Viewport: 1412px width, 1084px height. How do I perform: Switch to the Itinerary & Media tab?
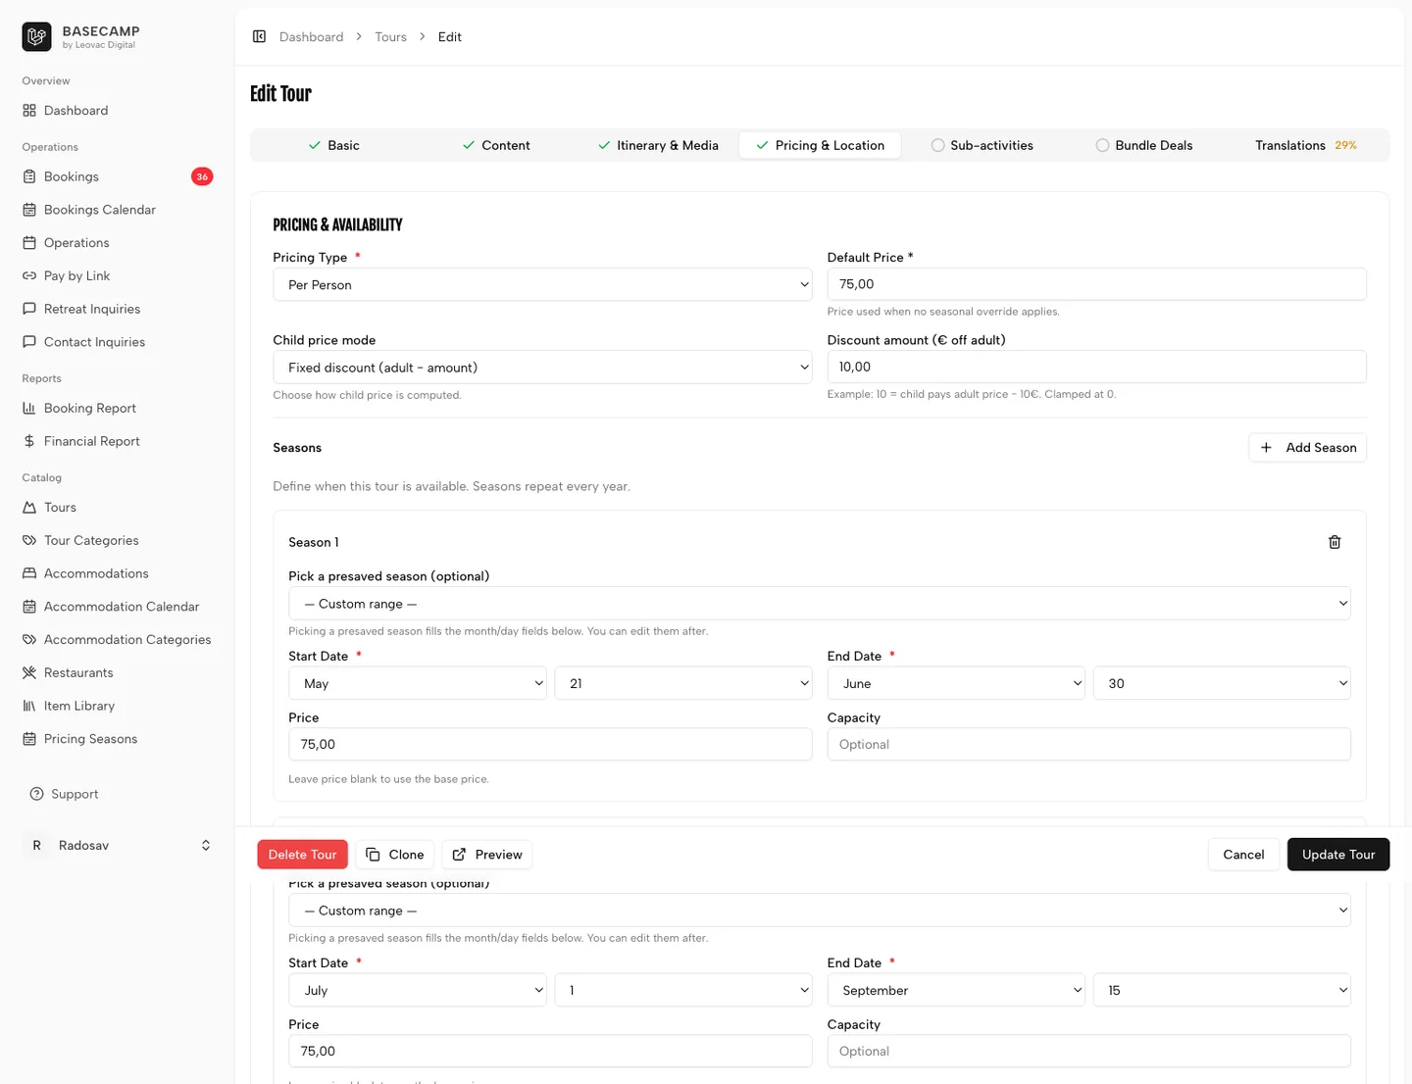pos(658,145)
